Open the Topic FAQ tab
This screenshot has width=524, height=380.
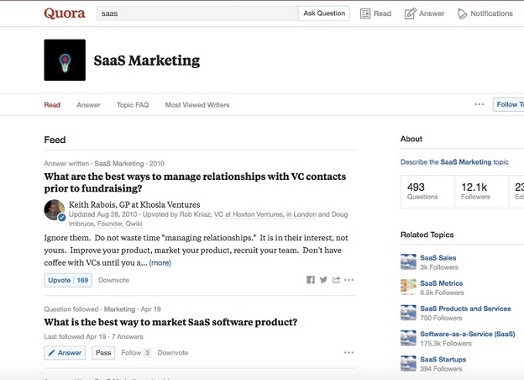pyautogui.click(x=133, y=105)
